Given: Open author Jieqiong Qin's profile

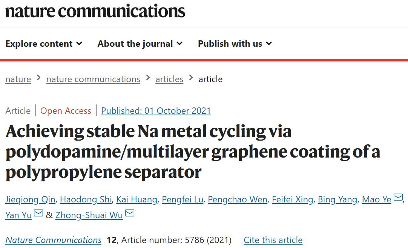Looking at the screenshot, I should [x=30, y=199].
